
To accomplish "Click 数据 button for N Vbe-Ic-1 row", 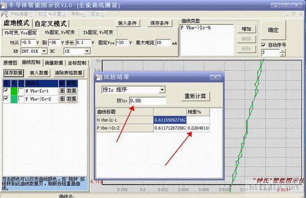I will 72,91.
